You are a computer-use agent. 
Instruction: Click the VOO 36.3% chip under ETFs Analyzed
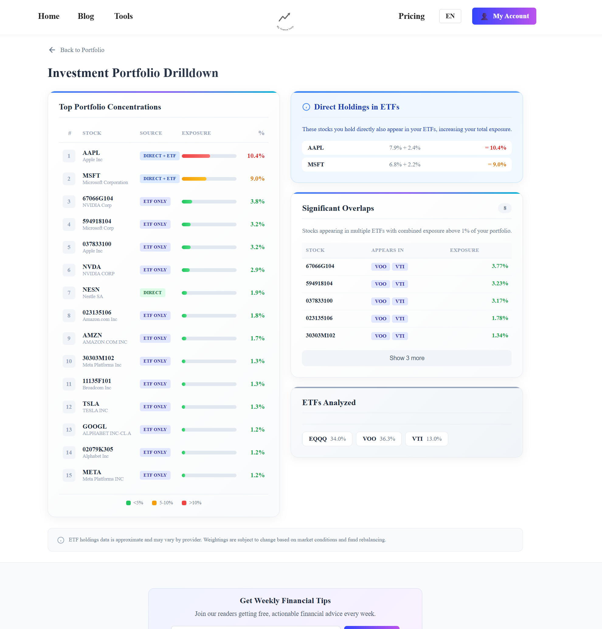click(379, 439)
